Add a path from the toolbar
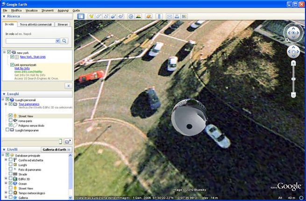 click(106, 16)
